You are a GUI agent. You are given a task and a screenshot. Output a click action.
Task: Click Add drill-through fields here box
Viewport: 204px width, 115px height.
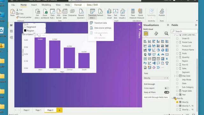(156, 97)
